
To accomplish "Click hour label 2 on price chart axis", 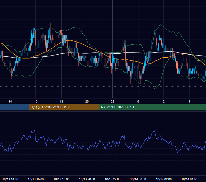I will click(x=164, y=102).
